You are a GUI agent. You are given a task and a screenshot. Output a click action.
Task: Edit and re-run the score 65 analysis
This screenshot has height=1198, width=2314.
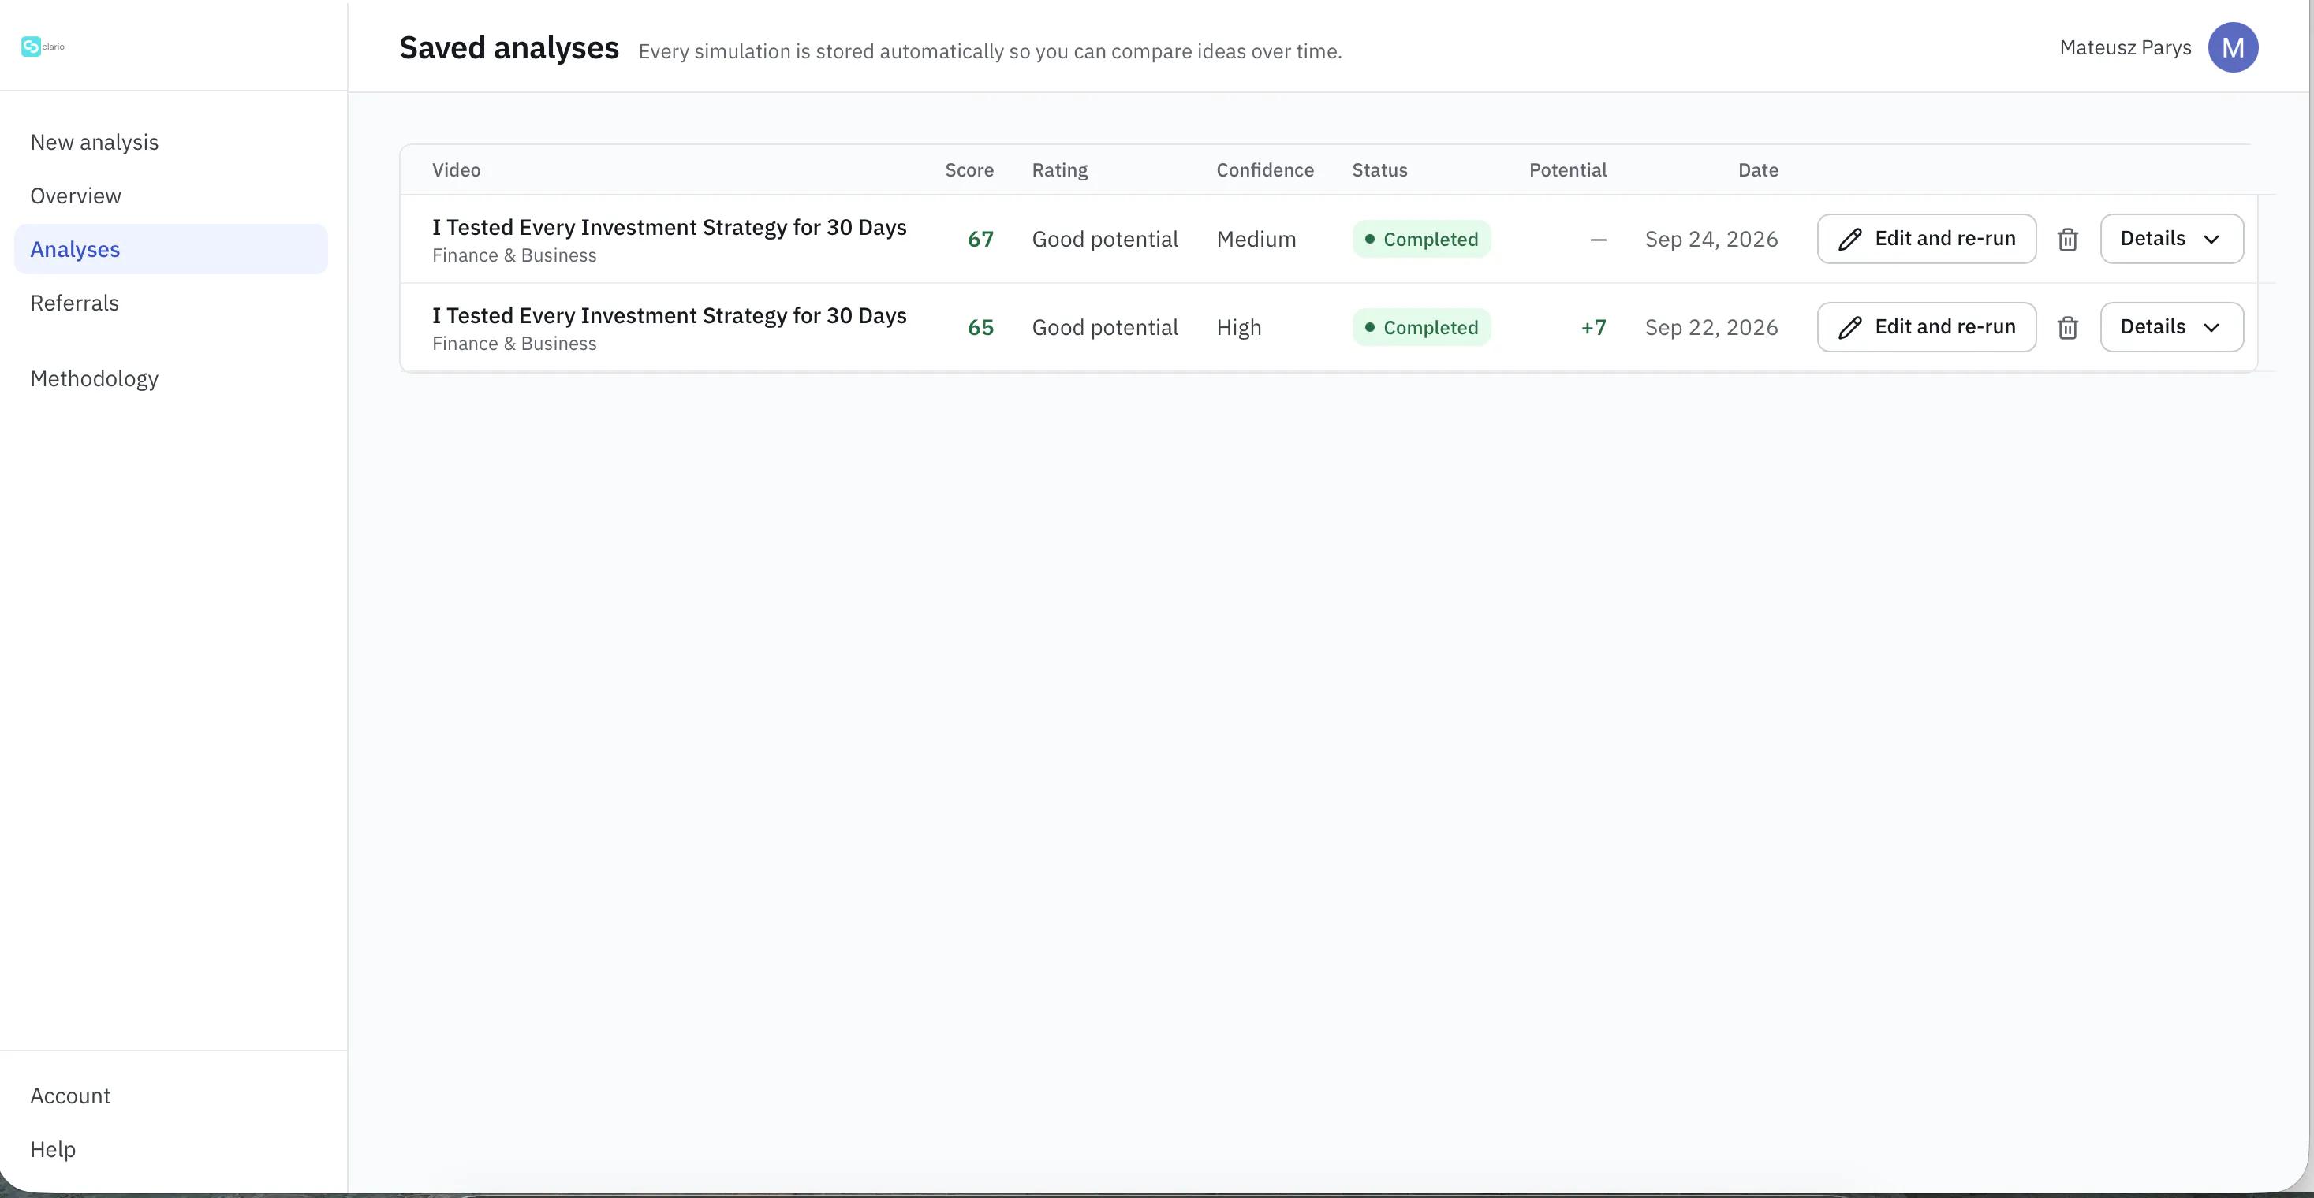[x=1926, y=326]
